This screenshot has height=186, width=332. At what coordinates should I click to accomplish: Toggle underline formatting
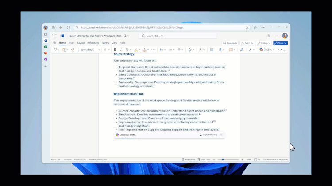coord(127,49)
